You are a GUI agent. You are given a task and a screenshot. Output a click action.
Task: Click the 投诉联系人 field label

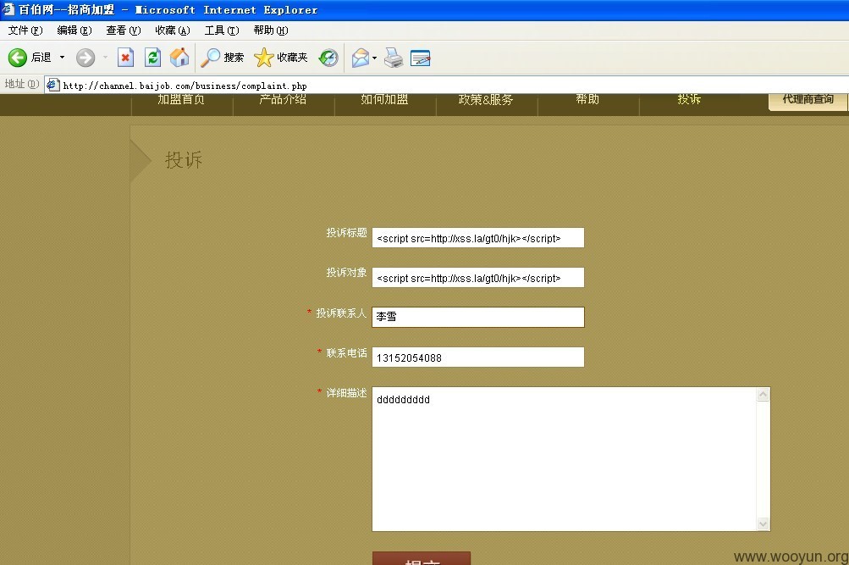tap(341, 313)
